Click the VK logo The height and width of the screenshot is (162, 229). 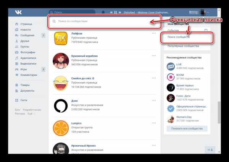click(x=18, y=12)
